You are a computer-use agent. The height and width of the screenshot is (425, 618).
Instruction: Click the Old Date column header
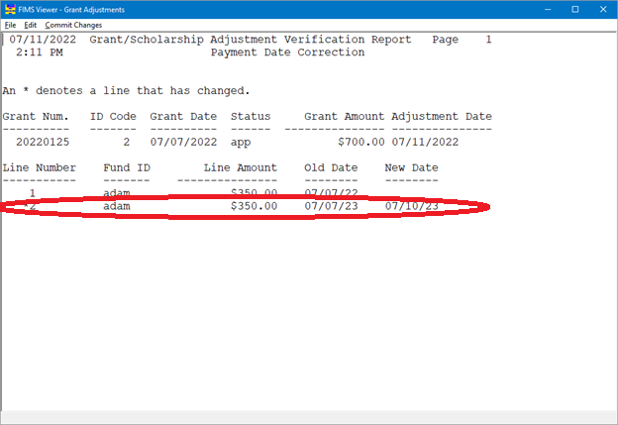pos(331,168)
